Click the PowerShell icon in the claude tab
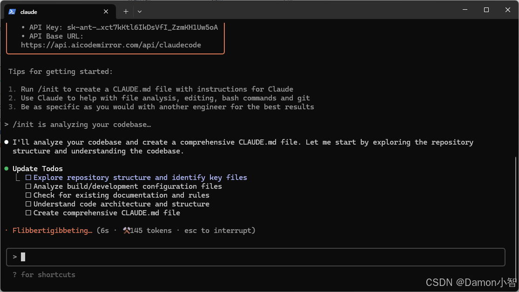 [x=12, y=12]
